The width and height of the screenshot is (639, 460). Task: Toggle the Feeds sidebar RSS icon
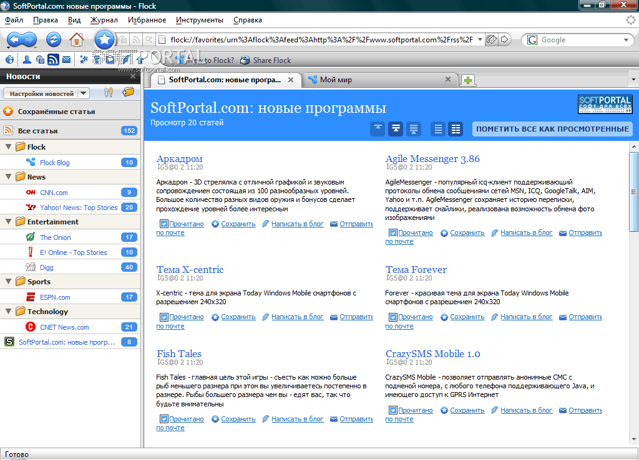point(53,60)
